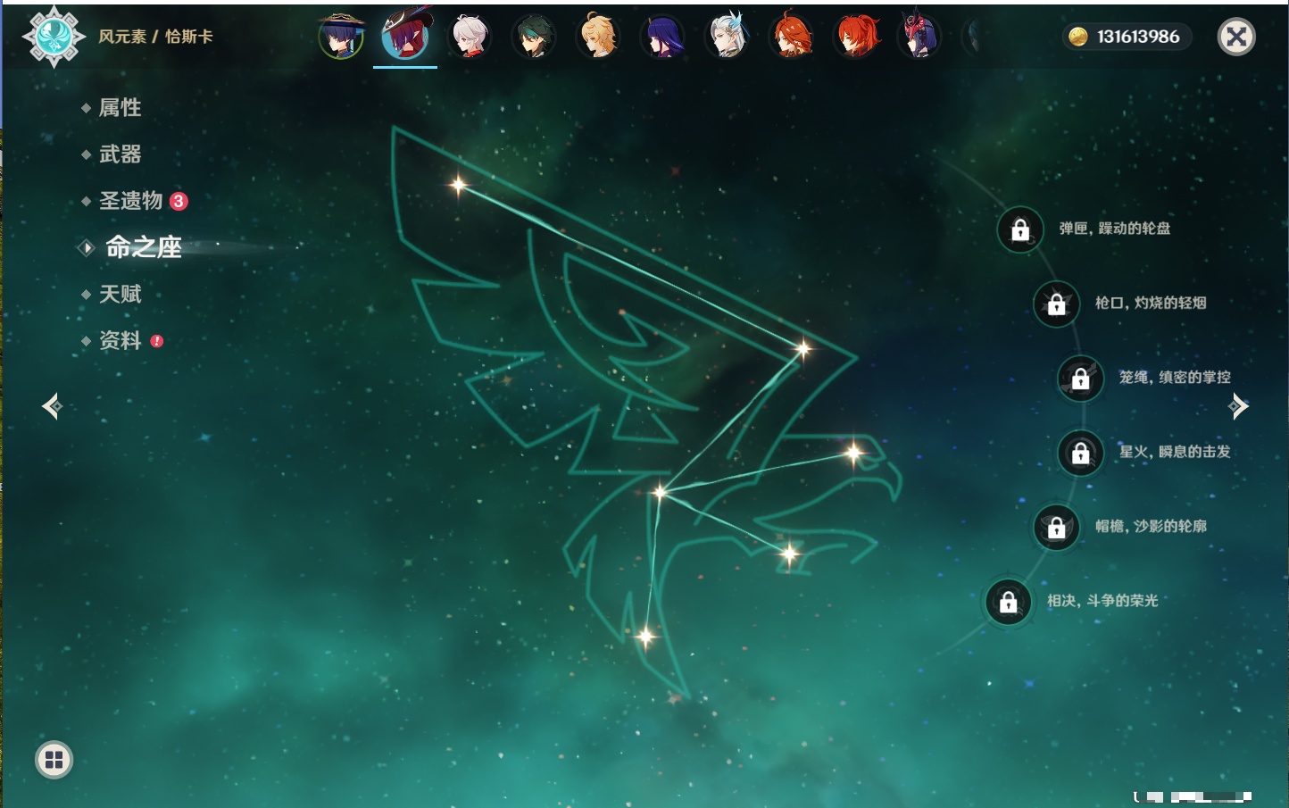This screenshot has width=1289, height=808.
Task: Select the Xiao character portrait
Action: point(534,37)
